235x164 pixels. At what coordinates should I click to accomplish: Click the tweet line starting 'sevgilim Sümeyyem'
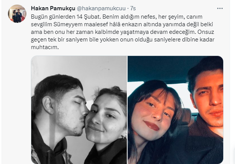[x=122, y=24]
